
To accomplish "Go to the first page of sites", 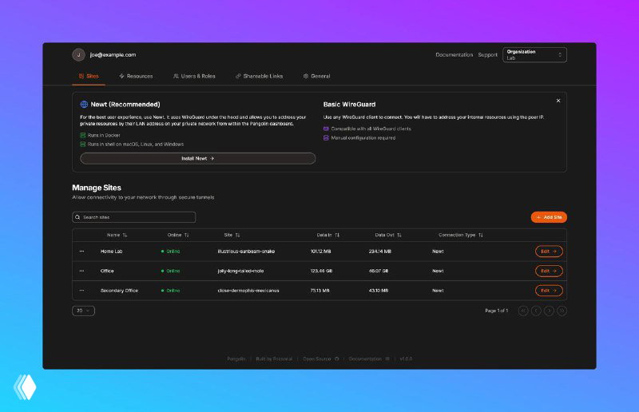I will tap(523, 311).
